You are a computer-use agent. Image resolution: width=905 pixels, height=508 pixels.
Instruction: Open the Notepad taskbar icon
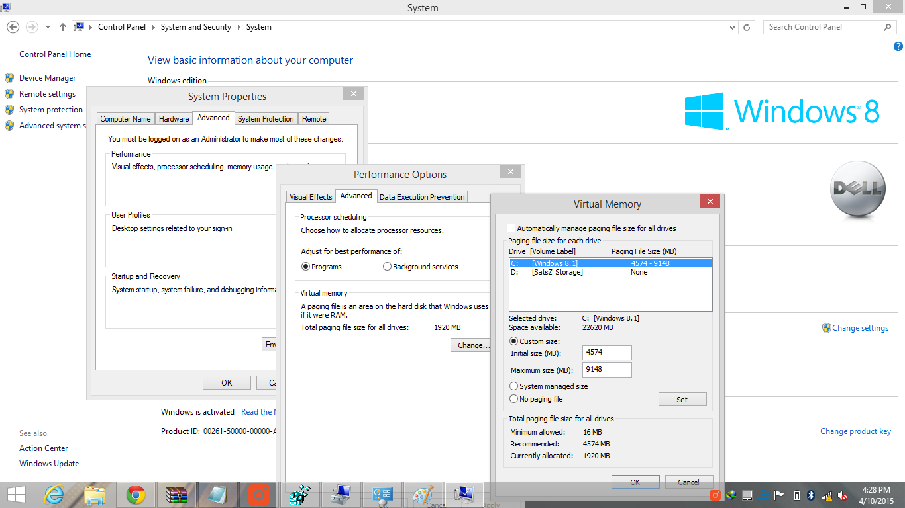(217, 495)
